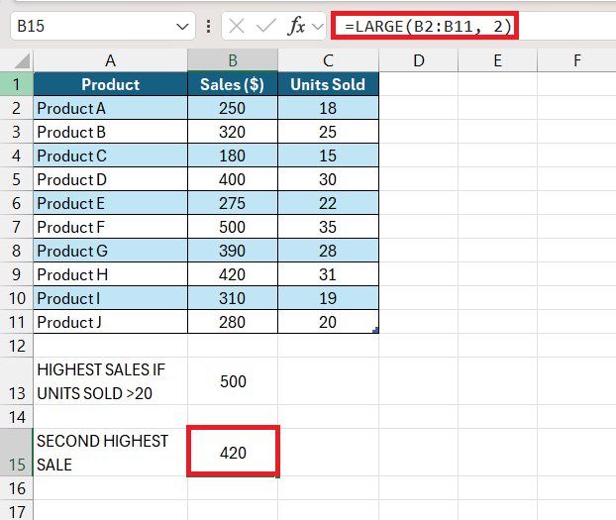The image size is (616, 520).
Task: Select row 1 header
Action: point(17,84)
